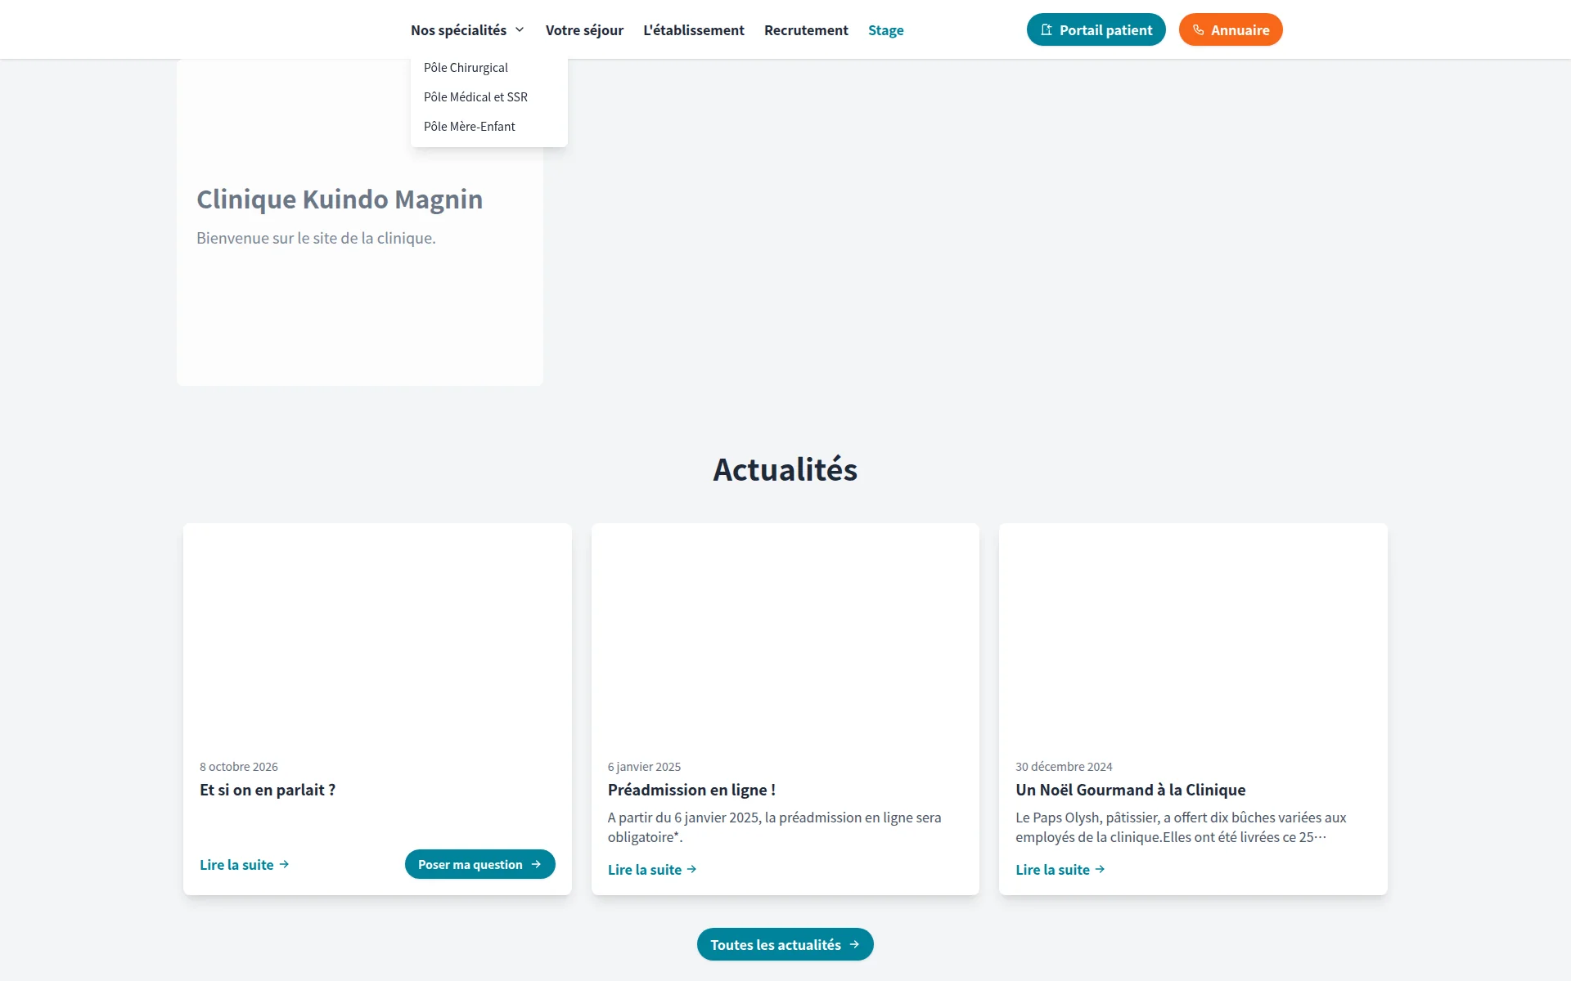This screenshot has width=1571, height=981.
Task: Open L'établissement navigation item
Action: pyautogui.click(x=693, y=30)
